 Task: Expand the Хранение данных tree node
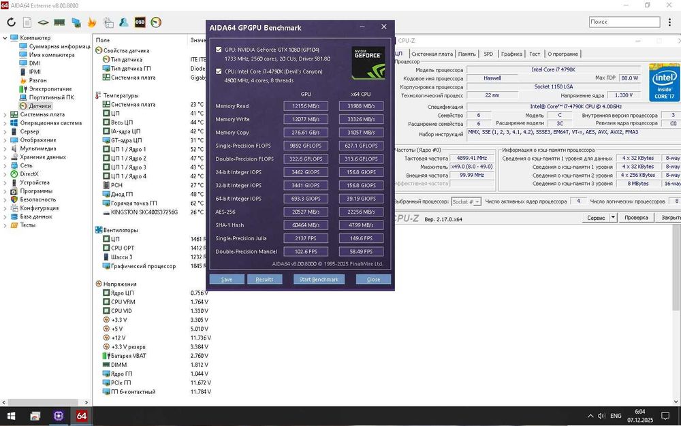[x=5, y=157]
